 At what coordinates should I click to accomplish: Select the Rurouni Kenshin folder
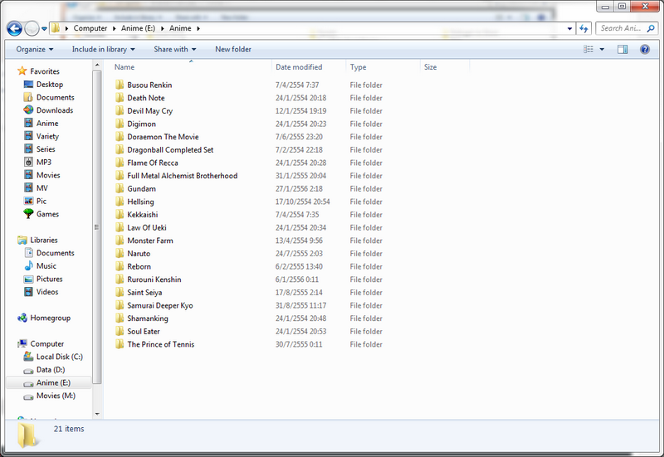pyautogui.click(x=154, y=280)
